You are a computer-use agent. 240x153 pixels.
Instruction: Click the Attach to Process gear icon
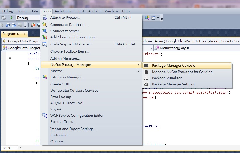[45, 18]
